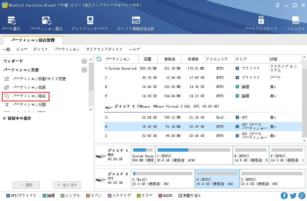Select the ディスク 2 drive icon in disk map
The height and width of the screenshot is (201, 307).
point(101,180)
